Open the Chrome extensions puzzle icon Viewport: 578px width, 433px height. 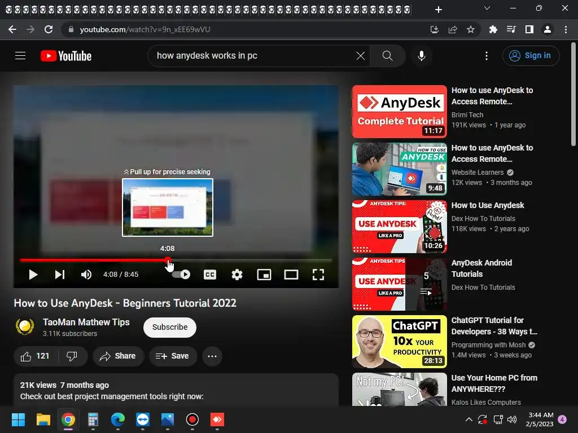tap(493, 29)
